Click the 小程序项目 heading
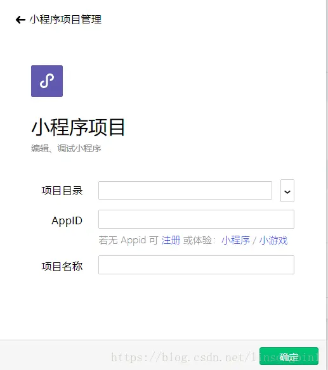 click(x=78, y=127)
